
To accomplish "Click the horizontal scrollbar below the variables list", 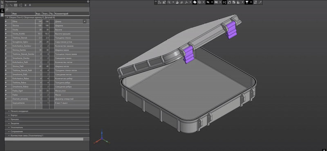I will 44,139.
